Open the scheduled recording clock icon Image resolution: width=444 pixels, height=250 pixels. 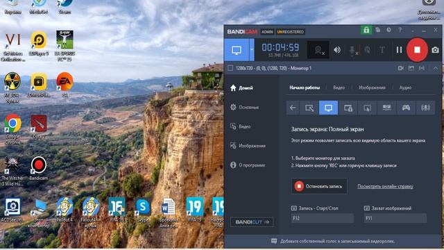(388, 30)
